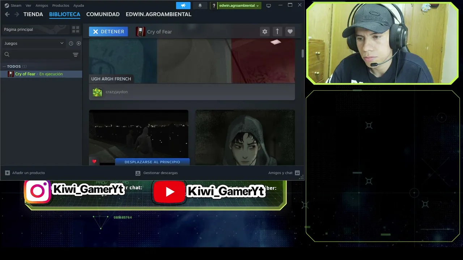Click the activity feed scrollbar thumb
This screenshot has height=260, width=463.
[303, 53]
